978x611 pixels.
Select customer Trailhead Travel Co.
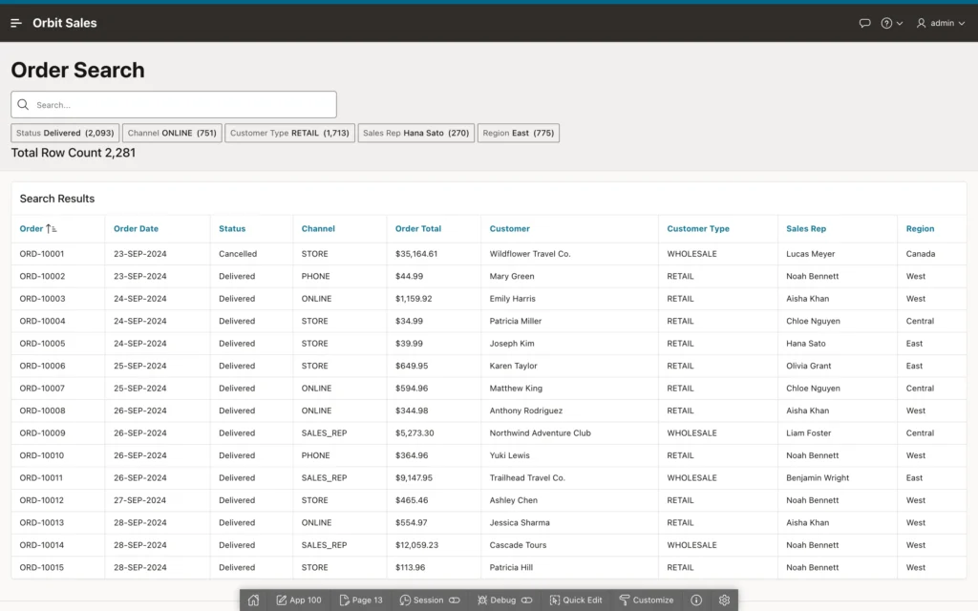point(527,478)
